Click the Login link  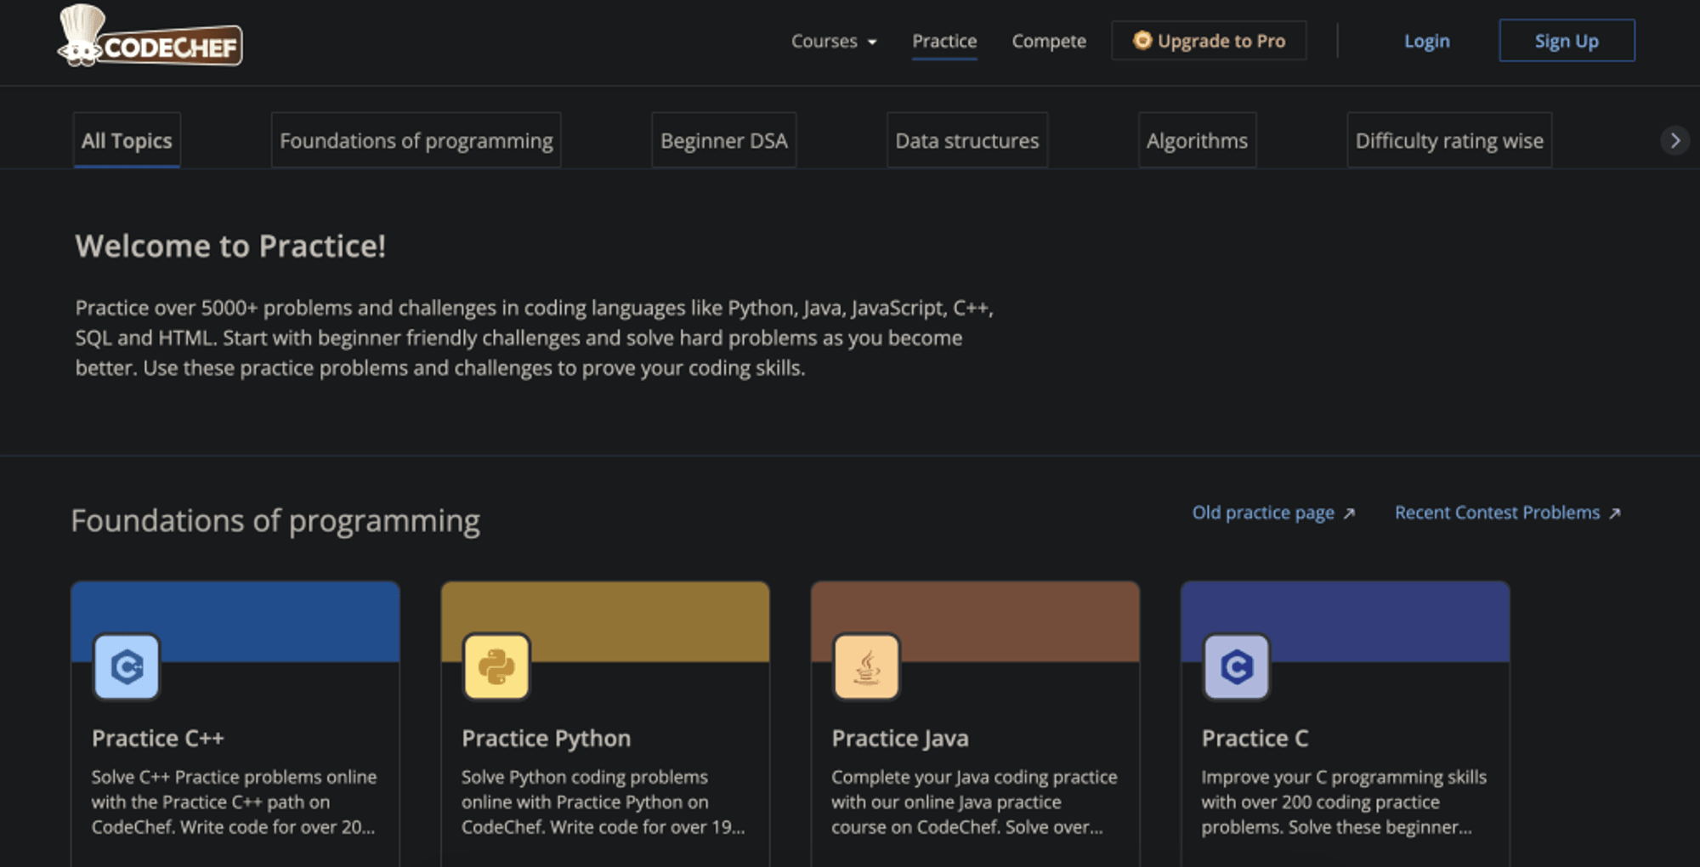pyautogui.click(x=1426, y=41)
